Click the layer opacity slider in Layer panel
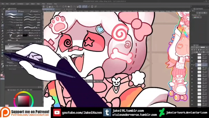Image resolution: width=209 pixels, height=118 pixels. 203,47
